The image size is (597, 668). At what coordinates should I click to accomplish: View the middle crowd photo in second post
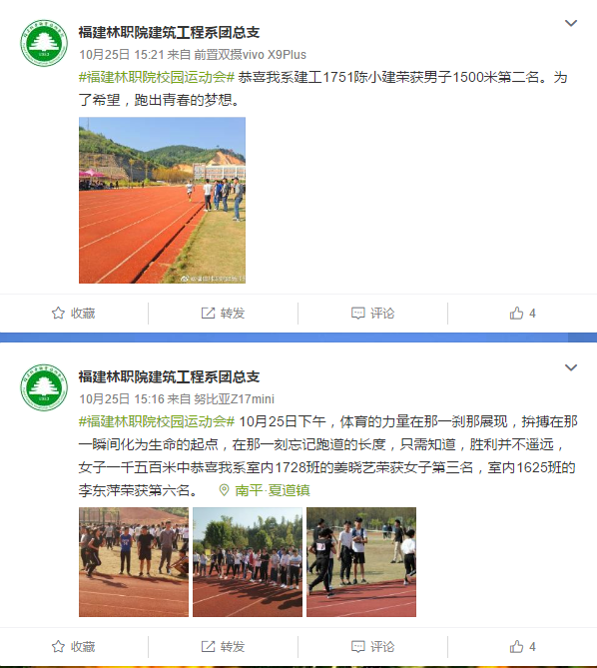tap(248, 562)
